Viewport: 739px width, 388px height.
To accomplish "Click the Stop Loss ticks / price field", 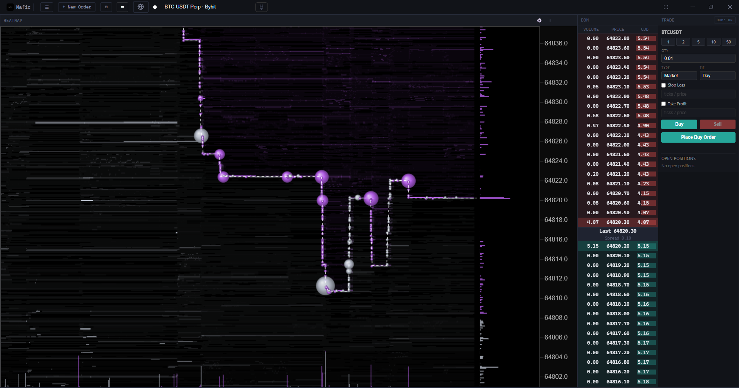I will pyautogui.click(x=698, y=94).
